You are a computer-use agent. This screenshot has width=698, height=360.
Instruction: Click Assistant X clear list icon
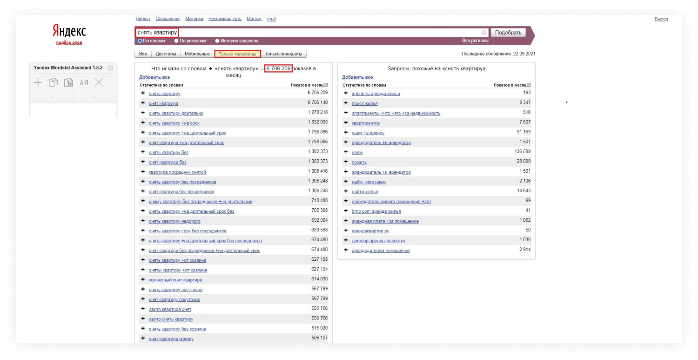(99, 83)
